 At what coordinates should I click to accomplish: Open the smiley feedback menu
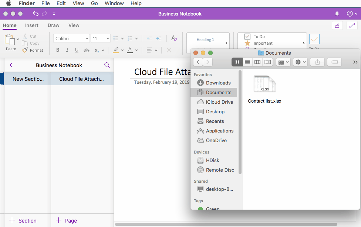coord(352,14)
